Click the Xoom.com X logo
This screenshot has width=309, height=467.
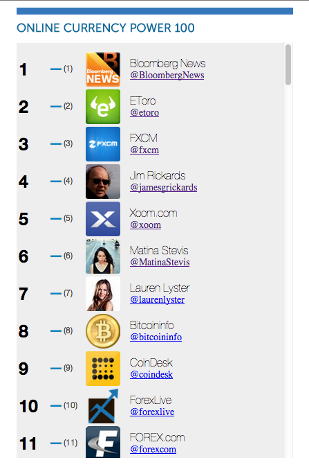coord(103,219)
